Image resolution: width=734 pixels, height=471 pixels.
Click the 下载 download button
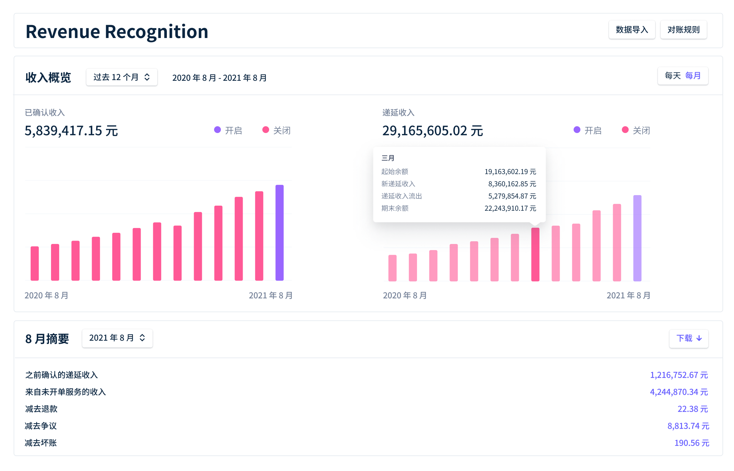(689, 338)
